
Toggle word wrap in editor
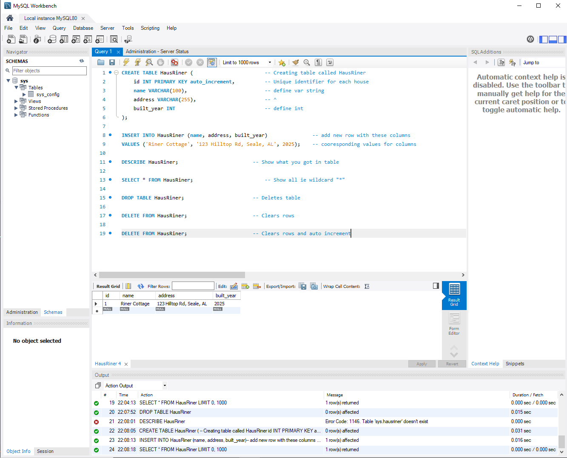click(x=330, y=63)
